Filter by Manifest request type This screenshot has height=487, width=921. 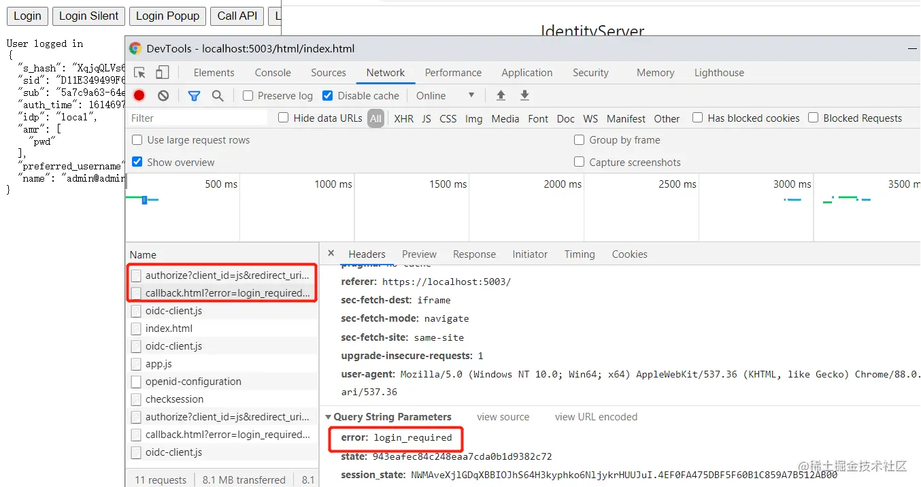(x=626, y=118)
